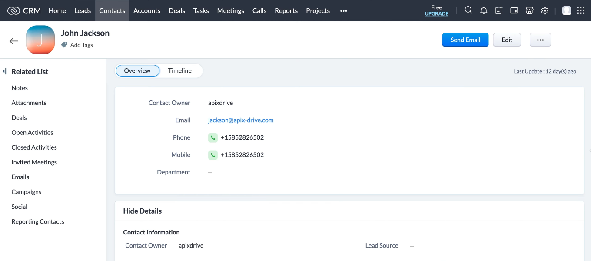Click the green call icon beside Mobile

tap(212, 154)
